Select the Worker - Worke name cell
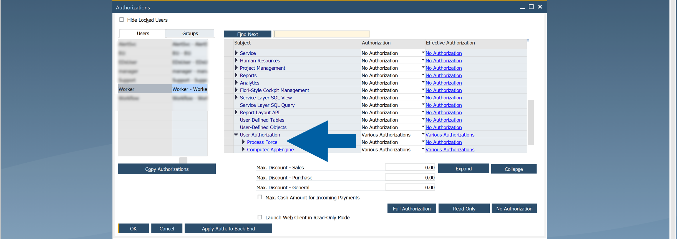677x239 pixels. (190, 89)
